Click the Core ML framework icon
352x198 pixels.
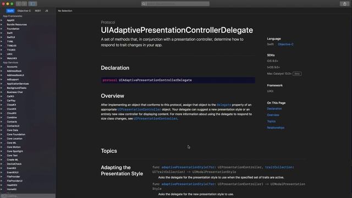click(x=5, y=143)
